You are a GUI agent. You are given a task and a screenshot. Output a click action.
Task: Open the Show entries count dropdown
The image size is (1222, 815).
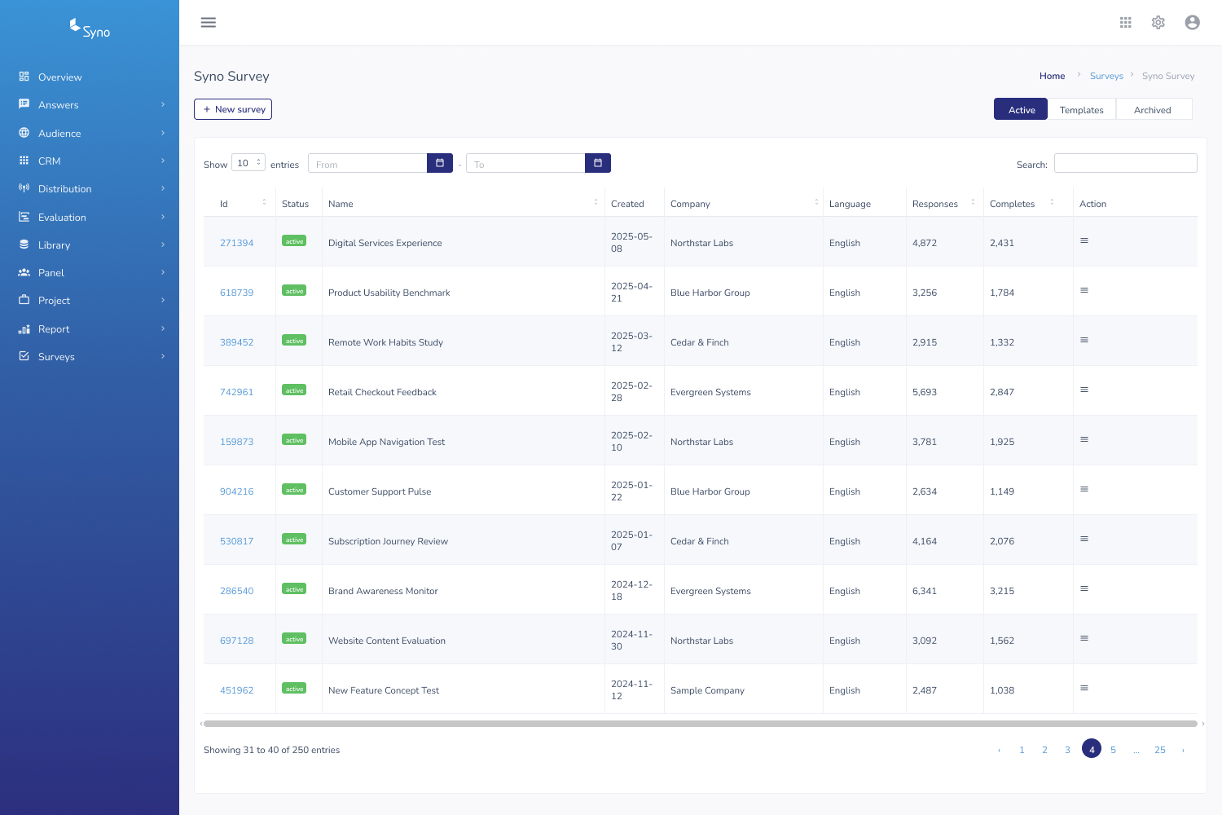pos(248,163)
